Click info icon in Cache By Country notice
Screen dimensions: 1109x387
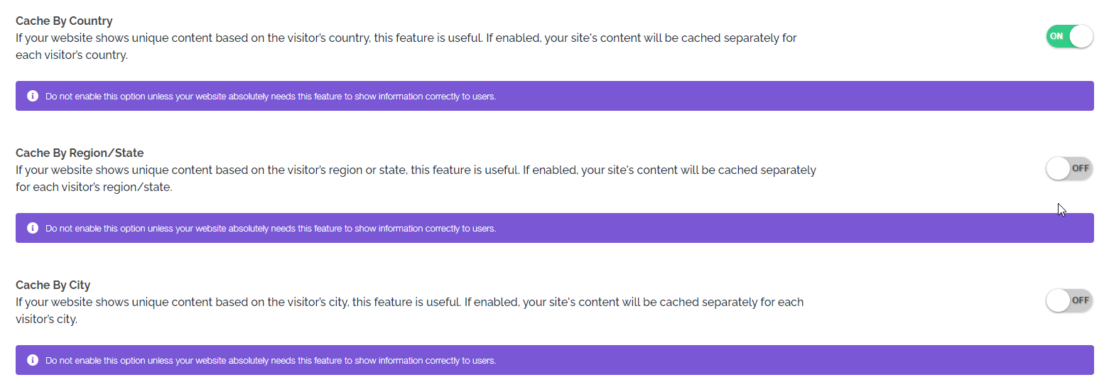tap(32, 96)
